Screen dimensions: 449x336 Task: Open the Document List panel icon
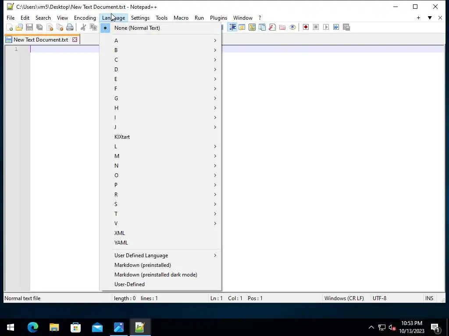(262, 27)
